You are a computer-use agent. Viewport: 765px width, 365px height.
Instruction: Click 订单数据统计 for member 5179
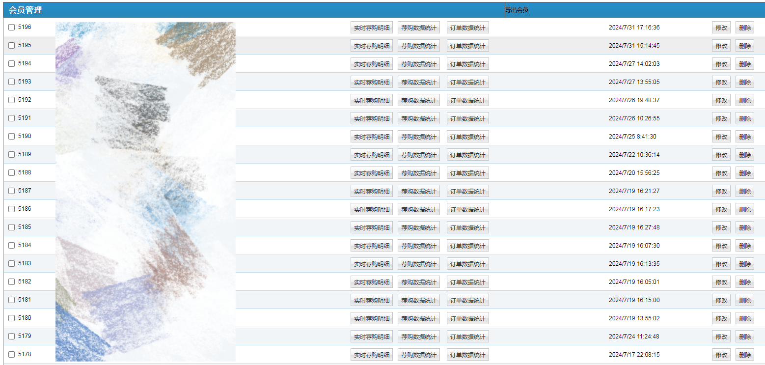467,337
